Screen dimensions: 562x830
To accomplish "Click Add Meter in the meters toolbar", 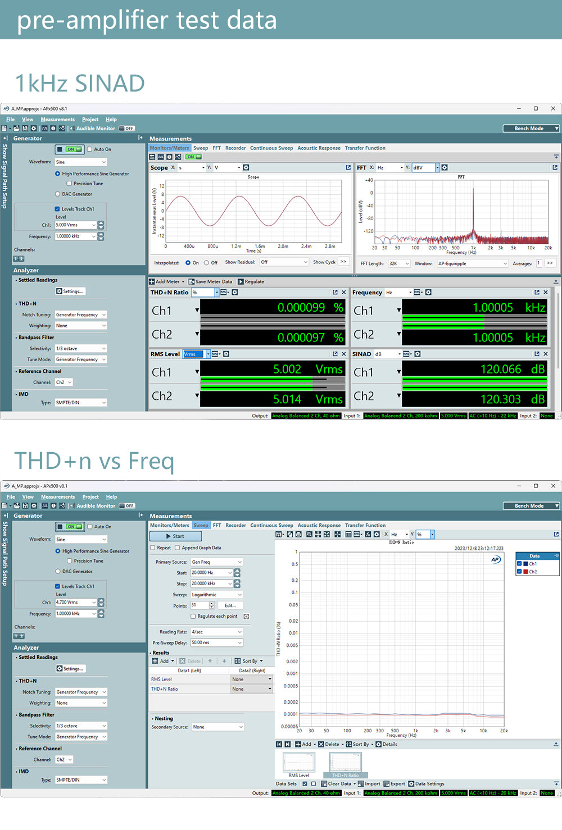I will (165, 281).
